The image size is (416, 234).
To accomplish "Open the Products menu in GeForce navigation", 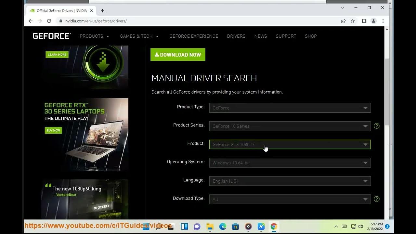I will [x=95, y=36].
